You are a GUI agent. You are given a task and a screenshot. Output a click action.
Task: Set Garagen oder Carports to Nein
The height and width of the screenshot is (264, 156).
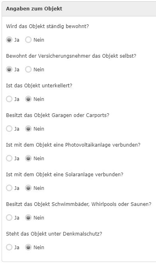pos(28,129)
